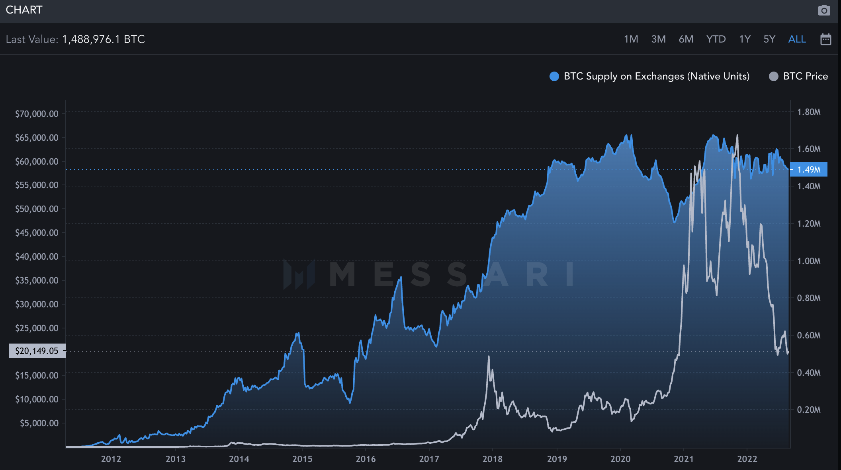Click the 2019 x-axis label
This screenshot has width=841, height=470.
(557, 459)
